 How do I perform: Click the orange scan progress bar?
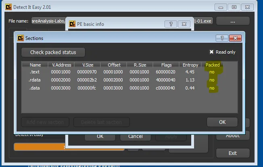tap(40, 147)
